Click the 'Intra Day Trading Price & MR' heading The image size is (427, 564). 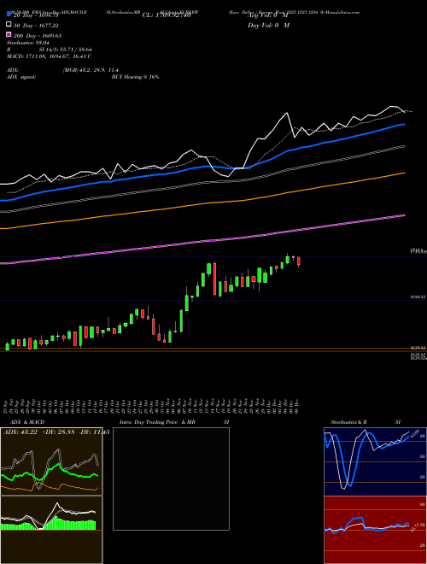157,422
